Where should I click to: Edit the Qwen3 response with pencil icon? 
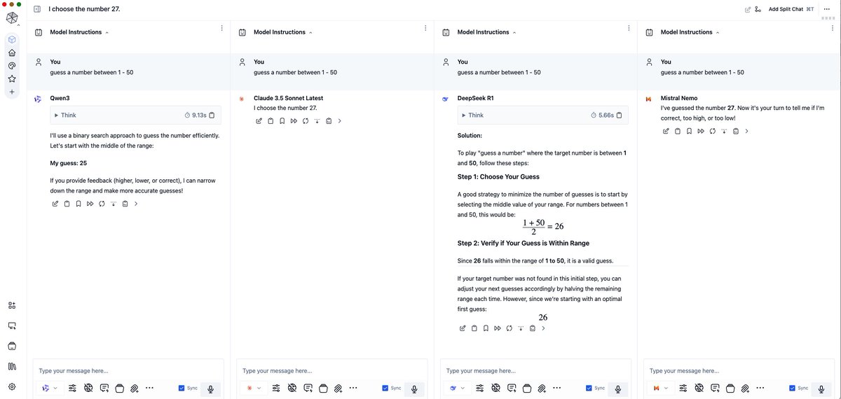55,204
